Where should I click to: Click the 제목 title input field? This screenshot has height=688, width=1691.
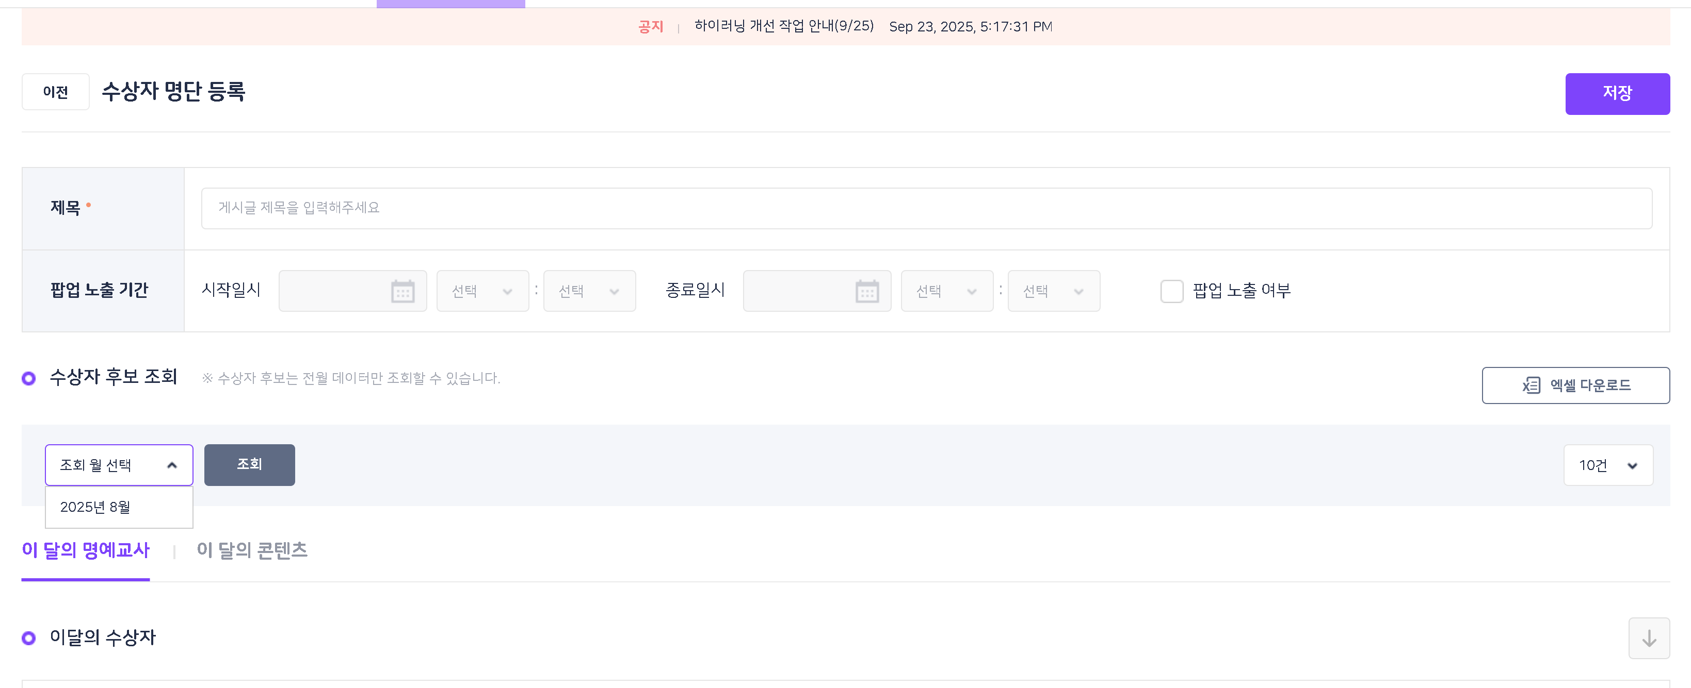926,208
